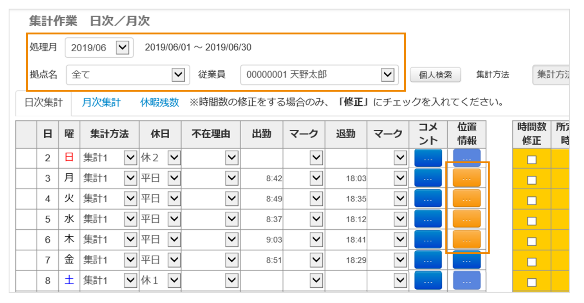Enable time correction for June 5
The height and width of the screenshot is (303, 584).
tap(531, 219)
